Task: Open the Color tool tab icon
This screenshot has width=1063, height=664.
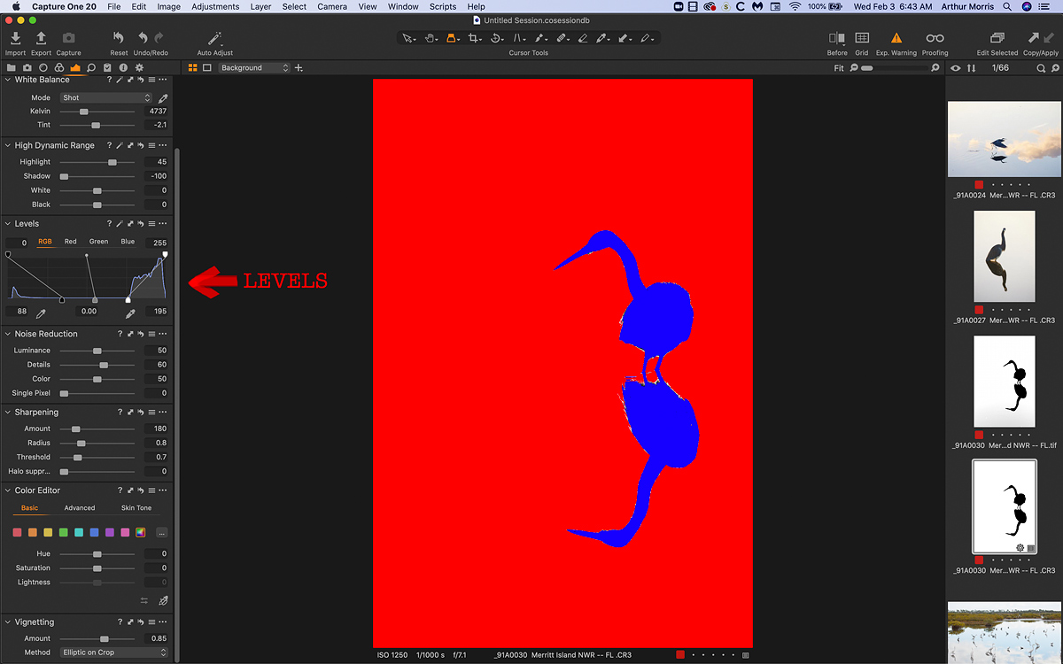Action: [59, 67]
